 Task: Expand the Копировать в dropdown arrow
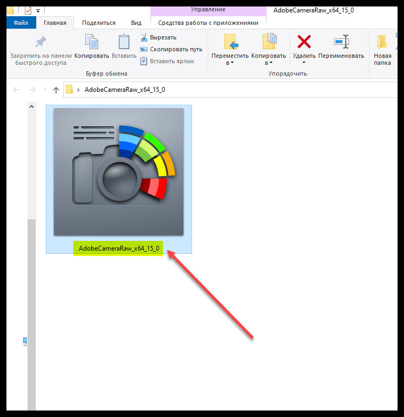(x=271, y=63)
